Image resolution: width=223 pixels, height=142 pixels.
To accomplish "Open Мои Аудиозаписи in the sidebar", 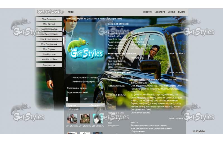I will [x=49, y=39].
